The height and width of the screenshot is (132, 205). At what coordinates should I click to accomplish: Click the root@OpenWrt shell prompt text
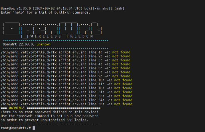click(x=15, y=128)
